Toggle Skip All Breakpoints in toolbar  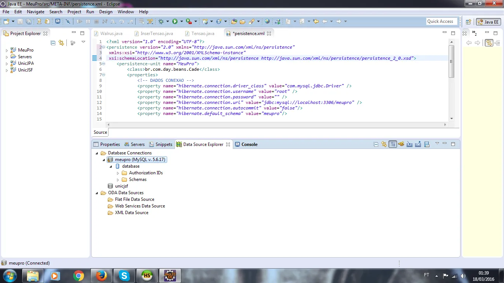click(68, 22)
